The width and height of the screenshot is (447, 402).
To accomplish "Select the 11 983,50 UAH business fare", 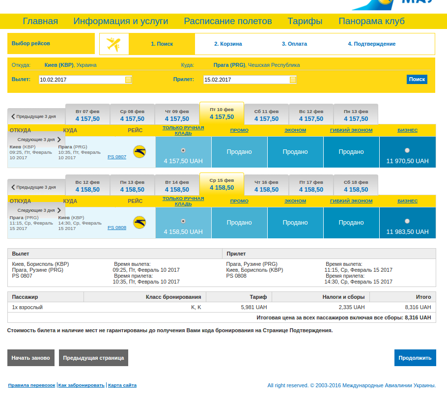I will coord(407,221).
